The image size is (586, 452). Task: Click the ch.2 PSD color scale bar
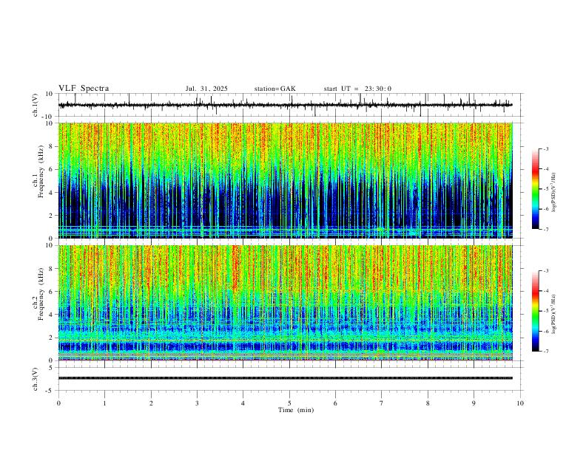pyautogui.click(x=536, y=311)
